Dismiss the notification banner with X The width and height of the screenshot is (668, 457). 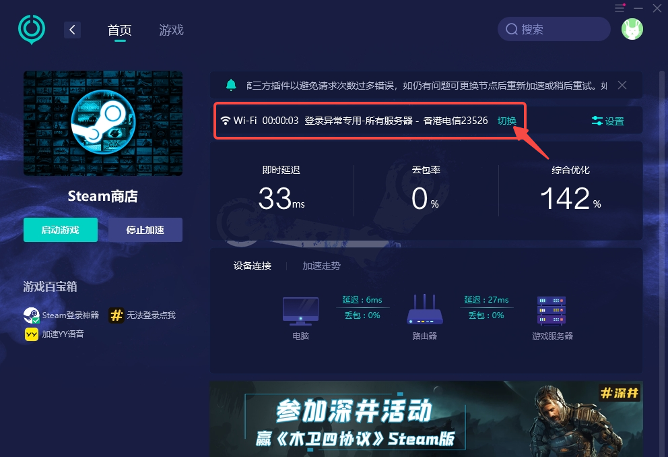[x=622, y=85]
